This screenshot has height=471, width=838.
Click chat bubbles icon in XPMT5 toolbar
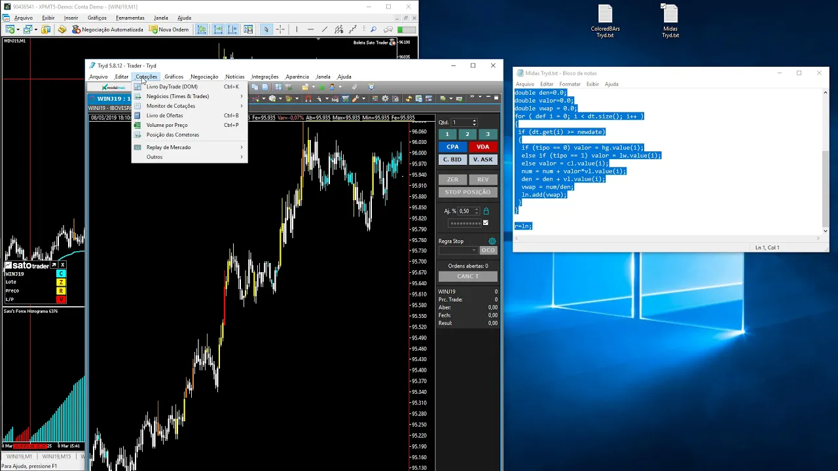coord(388,29)
